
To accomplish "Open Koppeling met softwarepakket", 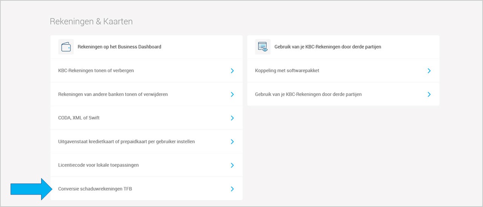I will 343,70.
